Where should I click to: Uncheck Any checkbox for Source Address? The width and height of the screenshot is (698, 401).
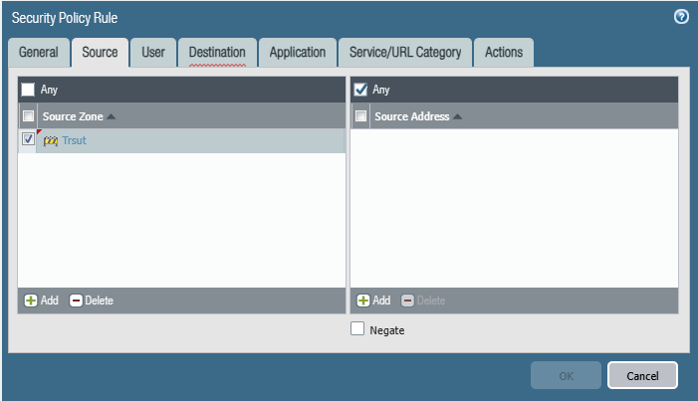360,90
